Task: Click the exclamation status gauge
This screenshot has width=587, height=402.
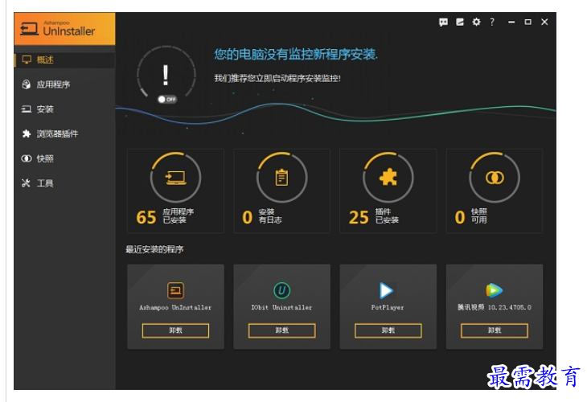Action: tap(166, 73)
